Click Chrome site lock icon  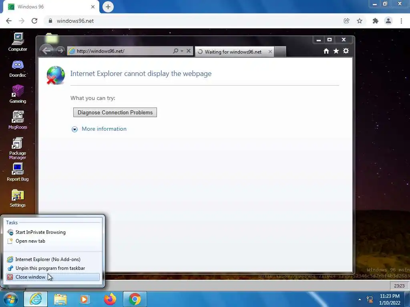[x=50, y=21]
